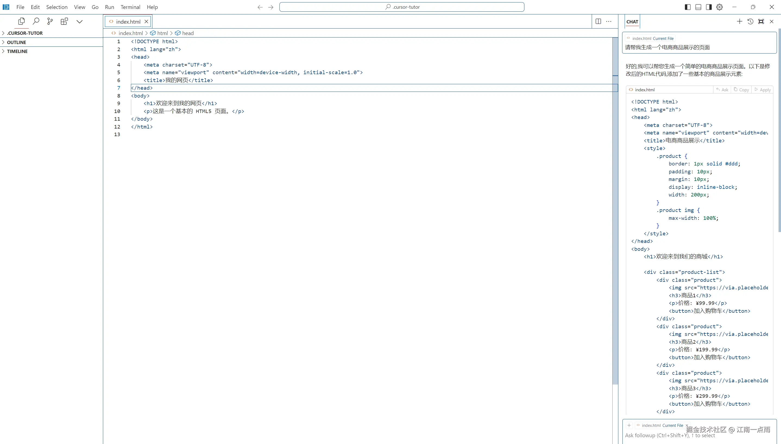Open the Search magnifier icon in sidebar
Image resolution: width=781 pixels, height=444 pixels.
tap(36, 21)
